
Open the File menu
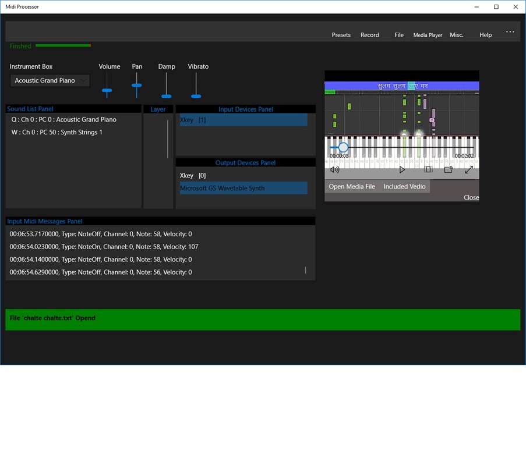click(399, 34)
